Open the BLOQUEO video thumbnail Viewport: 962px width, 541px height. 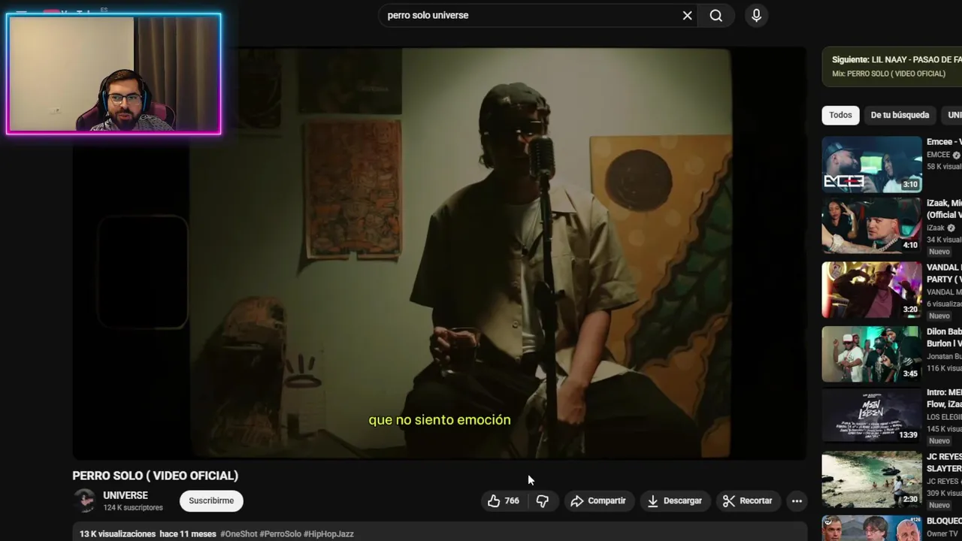tap(872, 527)
